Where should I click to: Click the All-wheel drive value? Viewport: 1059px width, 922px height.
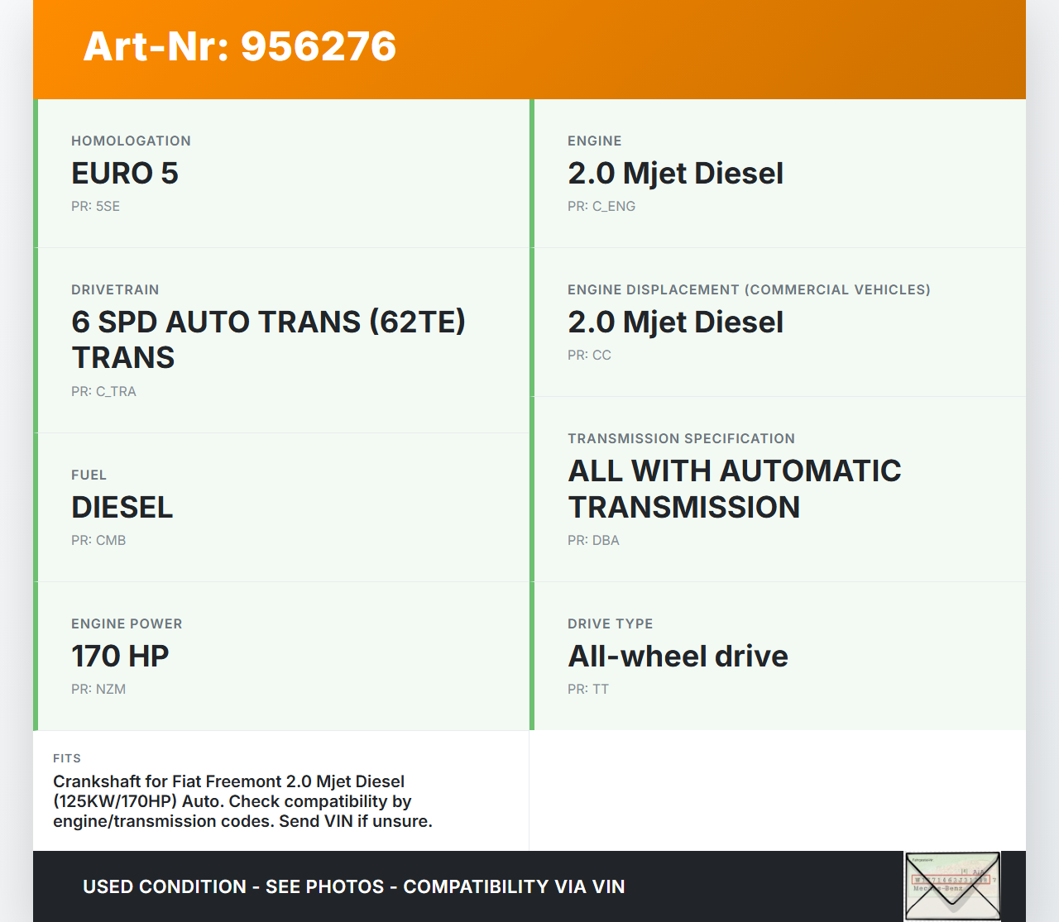coord(678,657)
